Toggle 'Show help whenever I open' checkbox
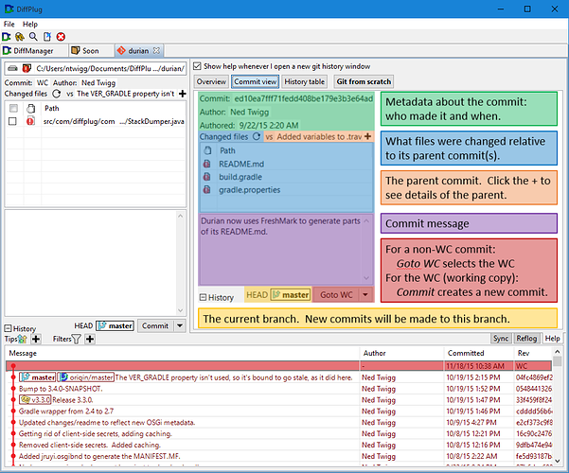569x473 pixels. 197,66
